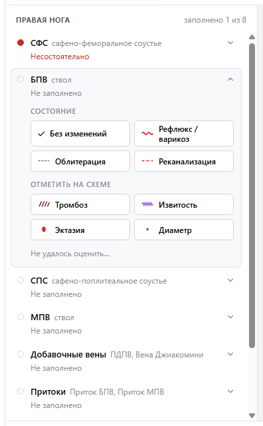The height and width of the screenshot is (426, 263).
Task: Click the Притоки title
Action: pyautogui.click(x=98, y=392)
